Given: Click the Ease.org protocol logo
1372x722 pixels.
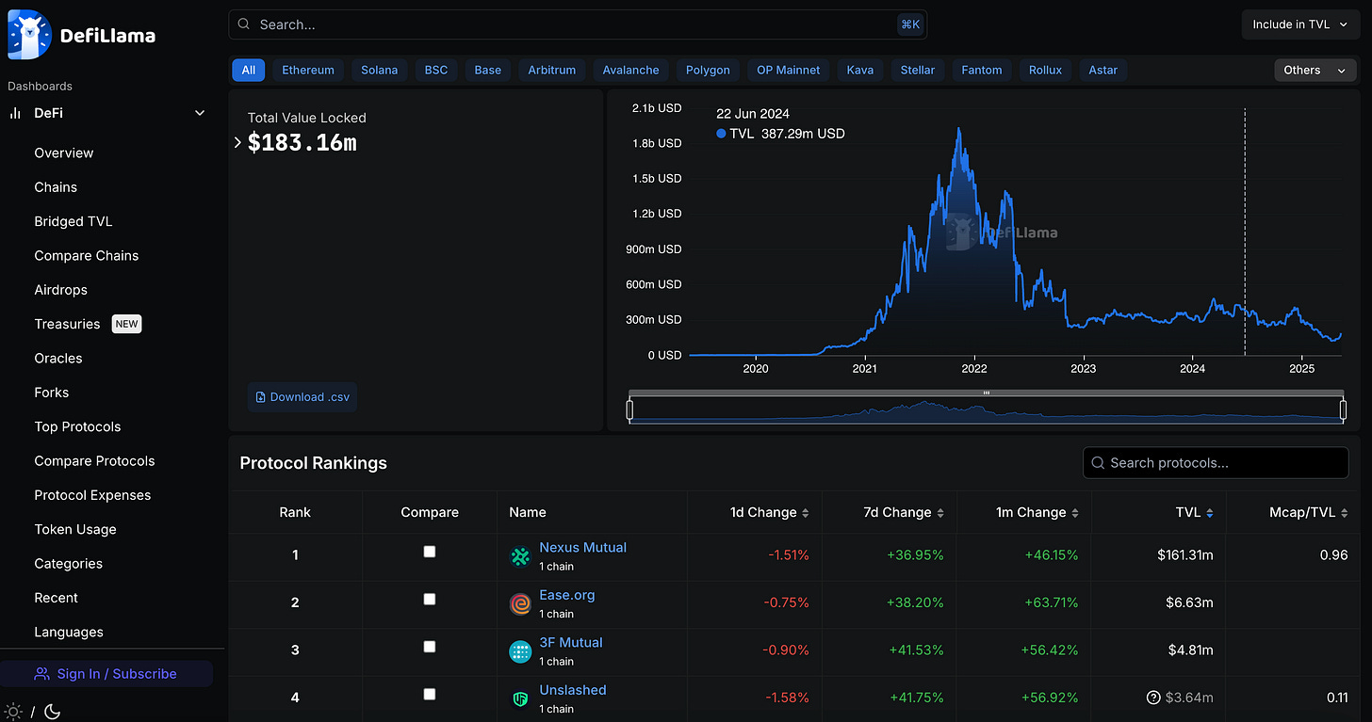Looking at the screenshot, I should (520, 604).
